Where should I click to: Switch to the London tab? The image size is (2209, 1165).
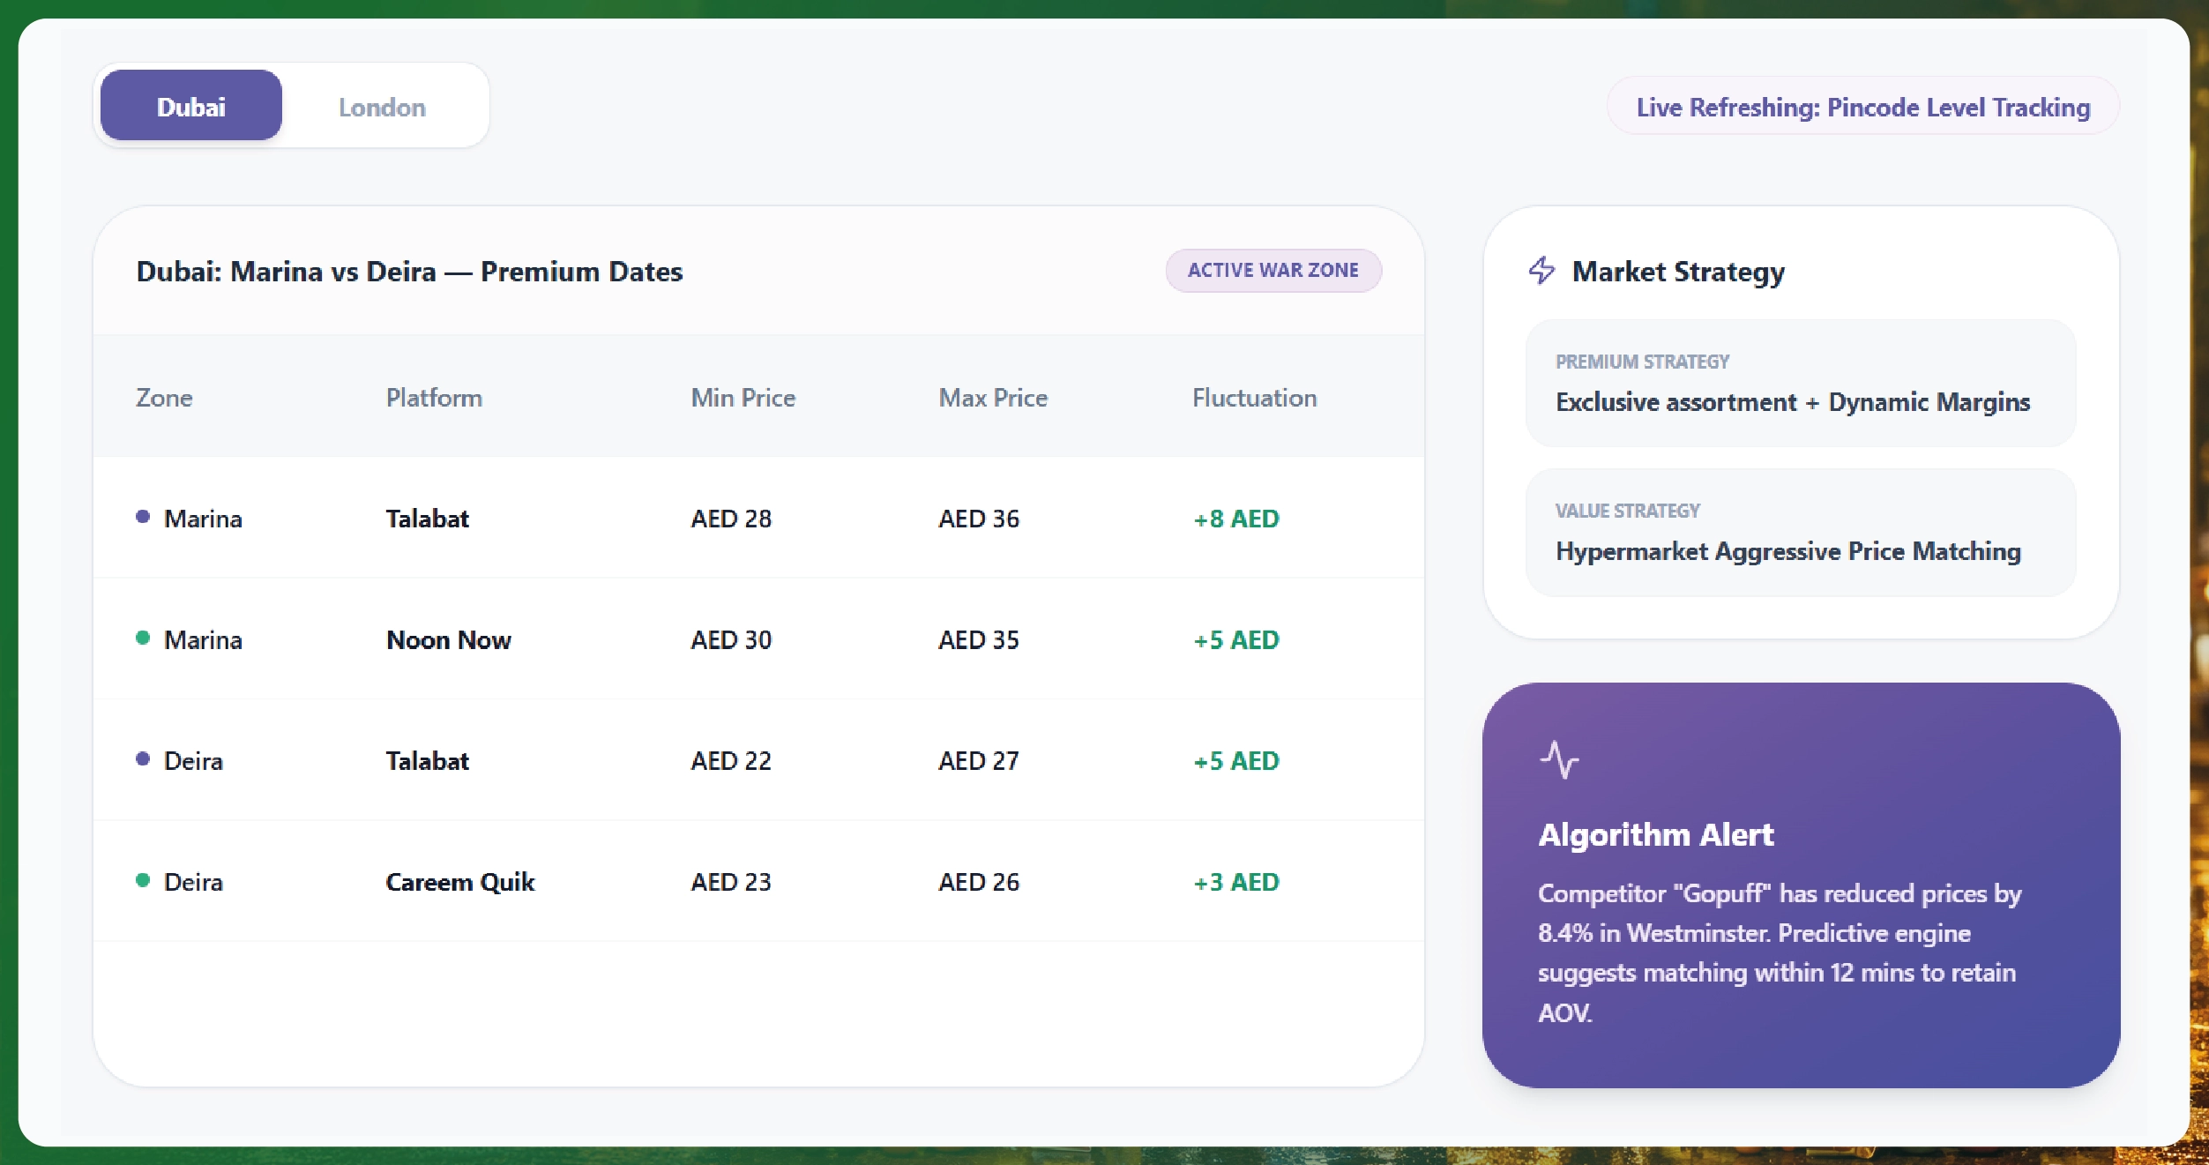381,106
